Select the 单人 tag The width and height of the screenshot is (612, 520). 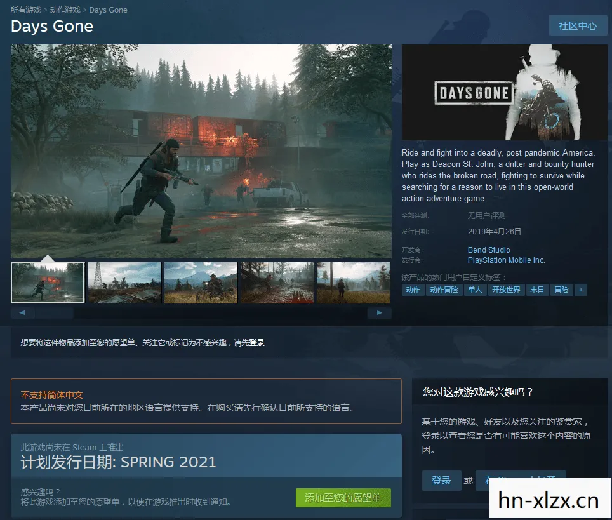coord(475,290)
